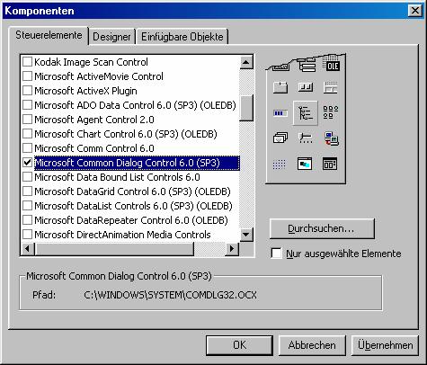The height and width of the screenshot is (365, 427).
Task: Select Microsoft DataGrid Control 6.0 list entry
Action: pos(132,191)
